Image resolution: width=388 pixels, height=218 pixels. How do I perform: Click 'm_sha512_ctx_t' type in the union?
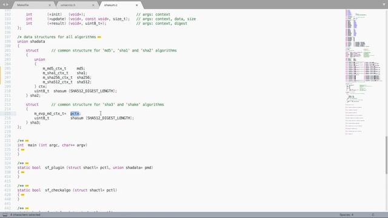pyautogui.click(x=58, y=82)
